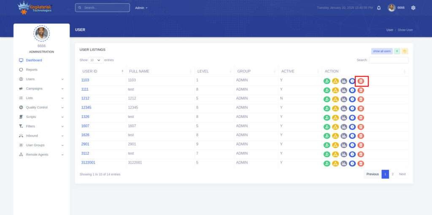Click the full name cell 3122001

click(135, 163)
